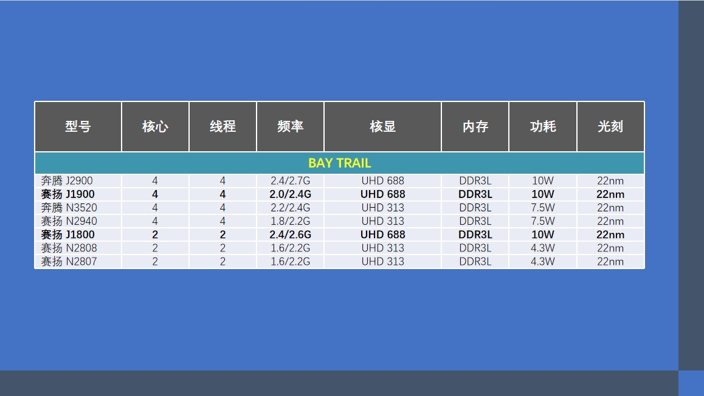Select the DDR3L memory cell for N3520
The width and height of the screenshot is (704, 396).
click(475, 208)
